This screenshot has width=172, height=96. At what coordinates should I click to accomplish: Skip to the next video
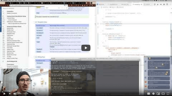pos(10,94)
